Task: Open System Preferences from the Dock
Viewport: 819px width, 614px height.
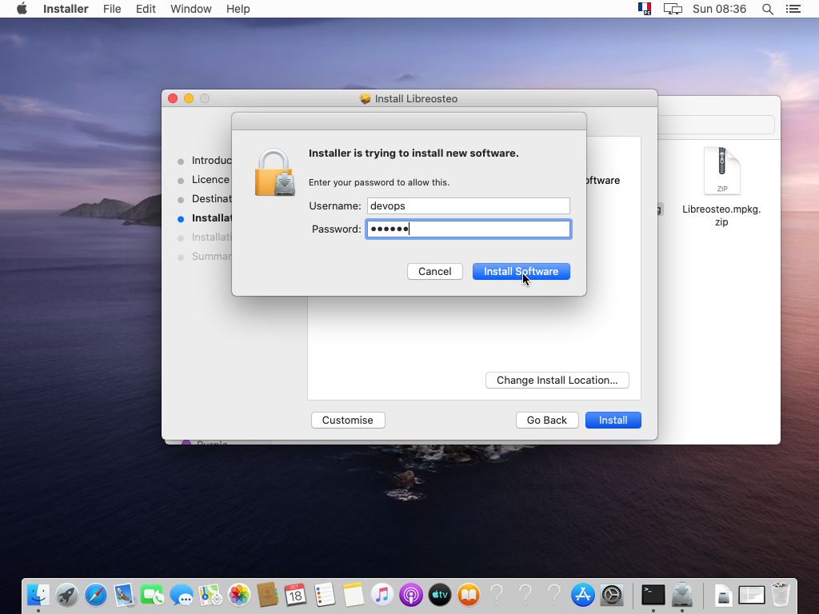Action: tap(611, 595)
